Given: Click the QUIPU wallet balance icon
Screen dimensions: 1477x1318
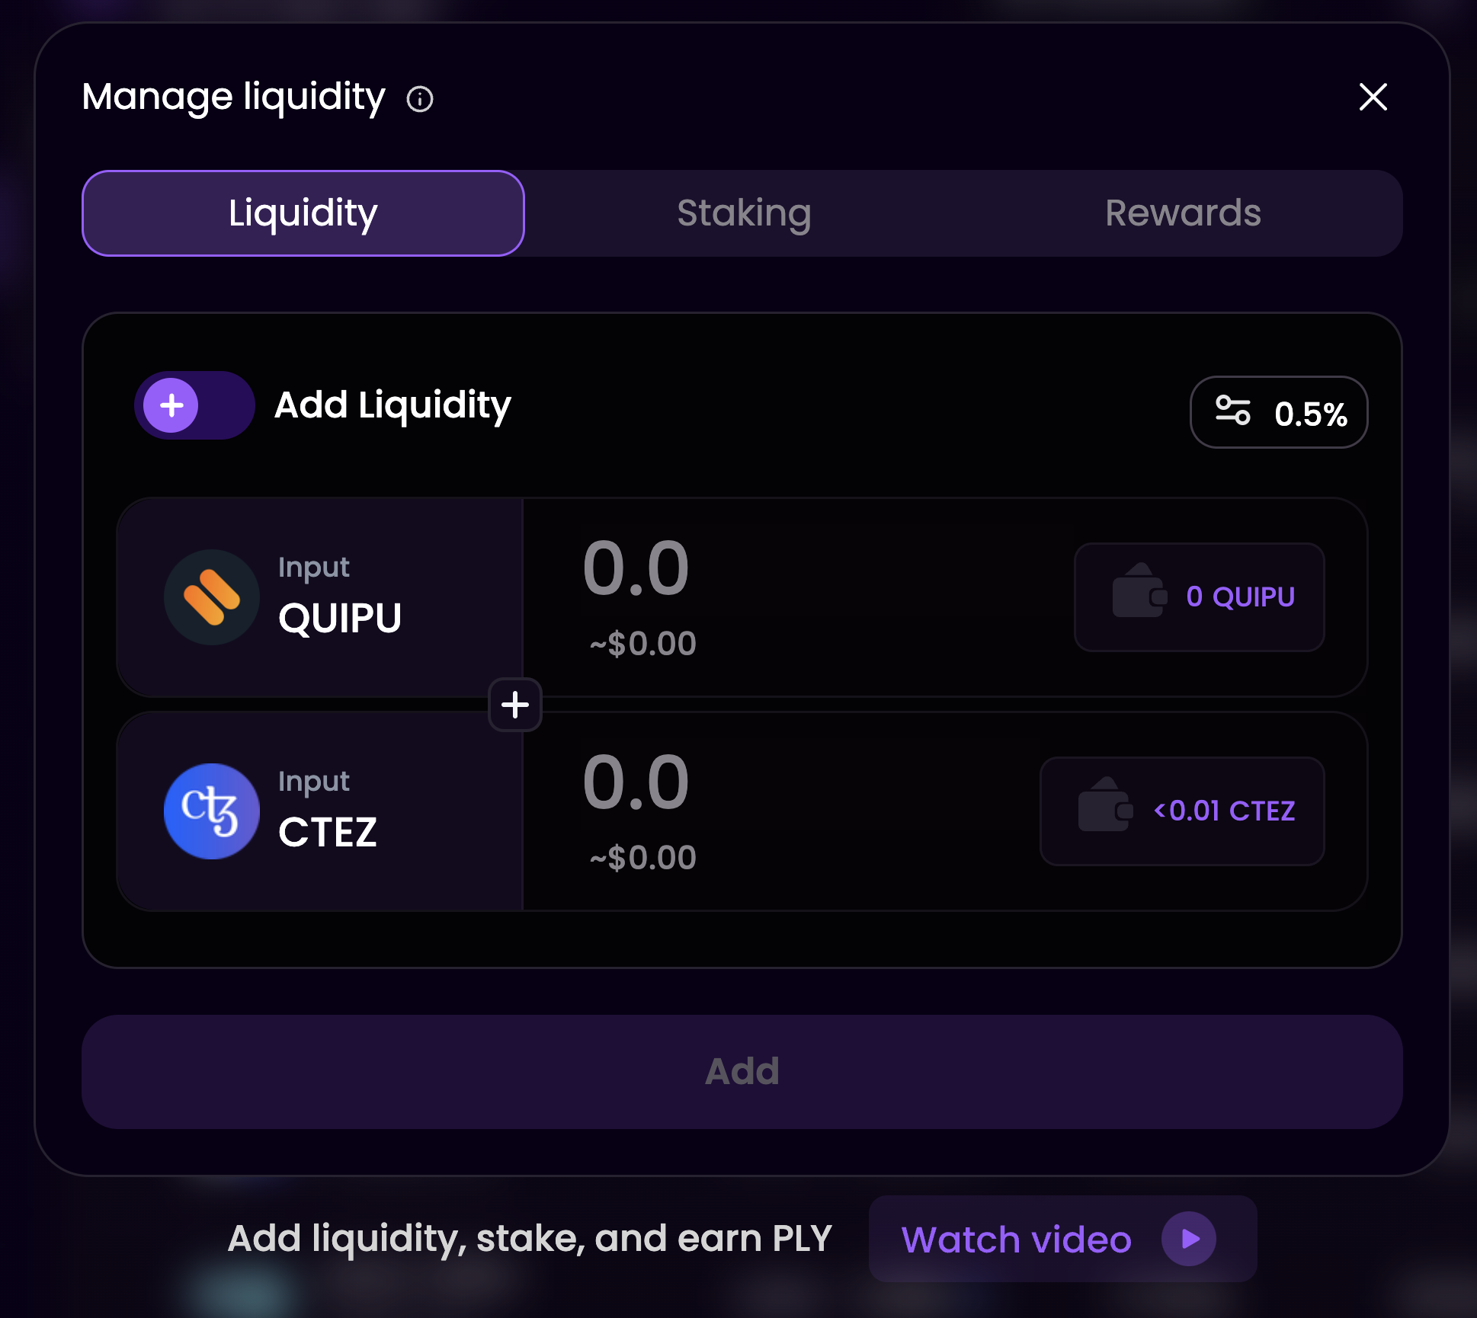Looking at the screenshot, I should click(1139, 591).
